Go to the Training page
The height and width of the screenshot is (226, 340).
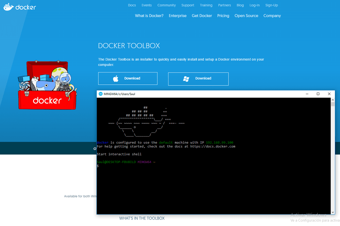pos(206,5)
